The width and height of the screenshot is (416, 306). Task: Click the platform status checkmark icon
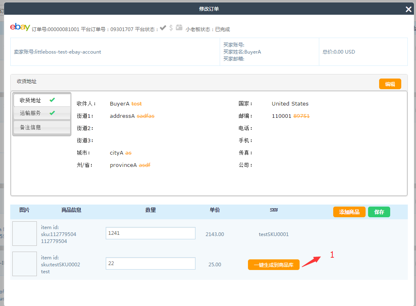click(x=163, y=28)
